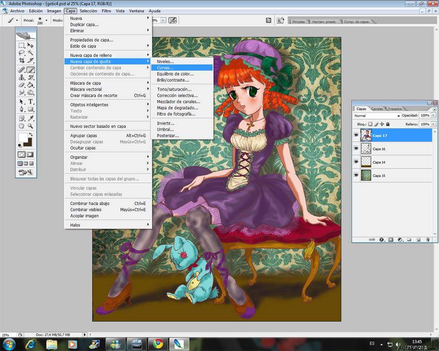
Task: Hide the Capa 14 layer
Action: point(356,162)
